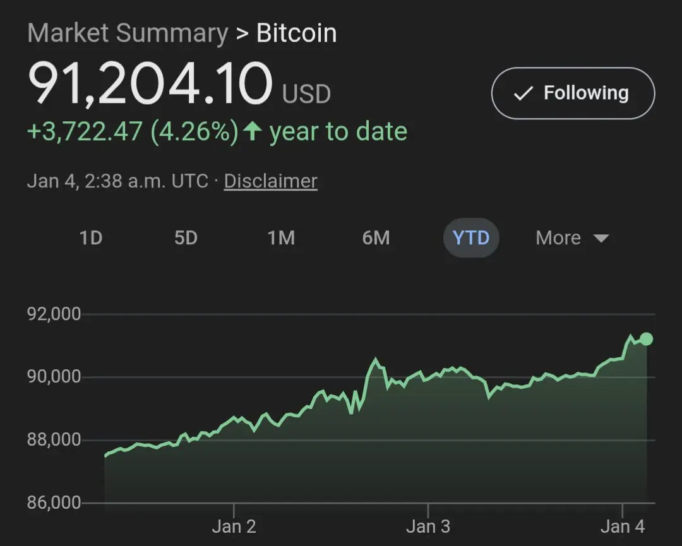Open the Disclaimer link
The height and width of the screenshot is (546, 682).
[x=270, y=181]
